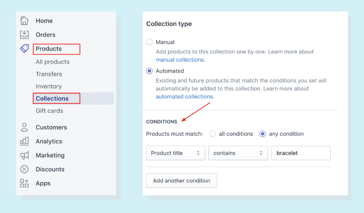Image resolution: width=364 pixels, height=213 pixels.
Task: Click the Products tag icon
Action: pyautogui.click(x=24, y=48)
